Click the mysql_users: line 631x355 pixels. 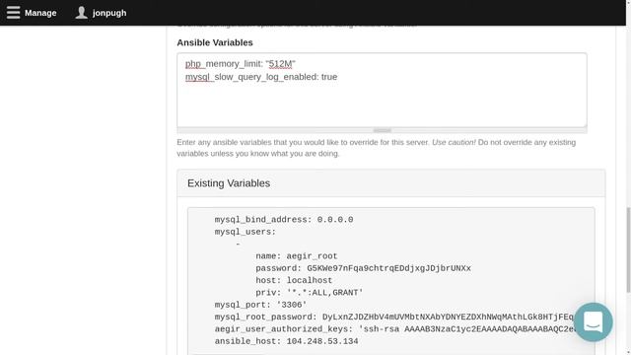(245, 232)
